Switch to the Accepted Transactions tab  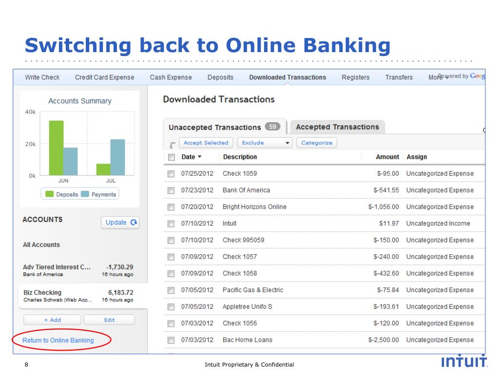coord(337,127)
